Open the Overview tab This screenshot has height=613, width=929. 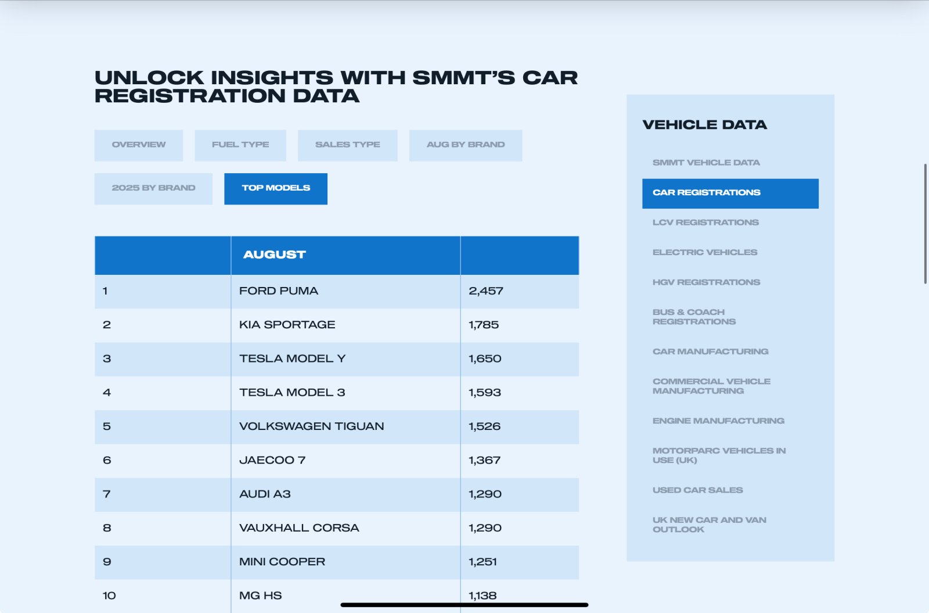pos(139,145)
